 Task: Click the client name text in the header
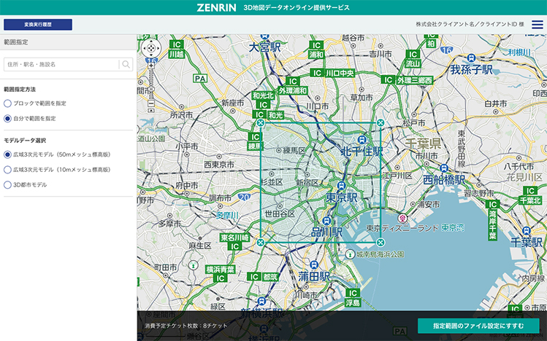click(470, 24)
